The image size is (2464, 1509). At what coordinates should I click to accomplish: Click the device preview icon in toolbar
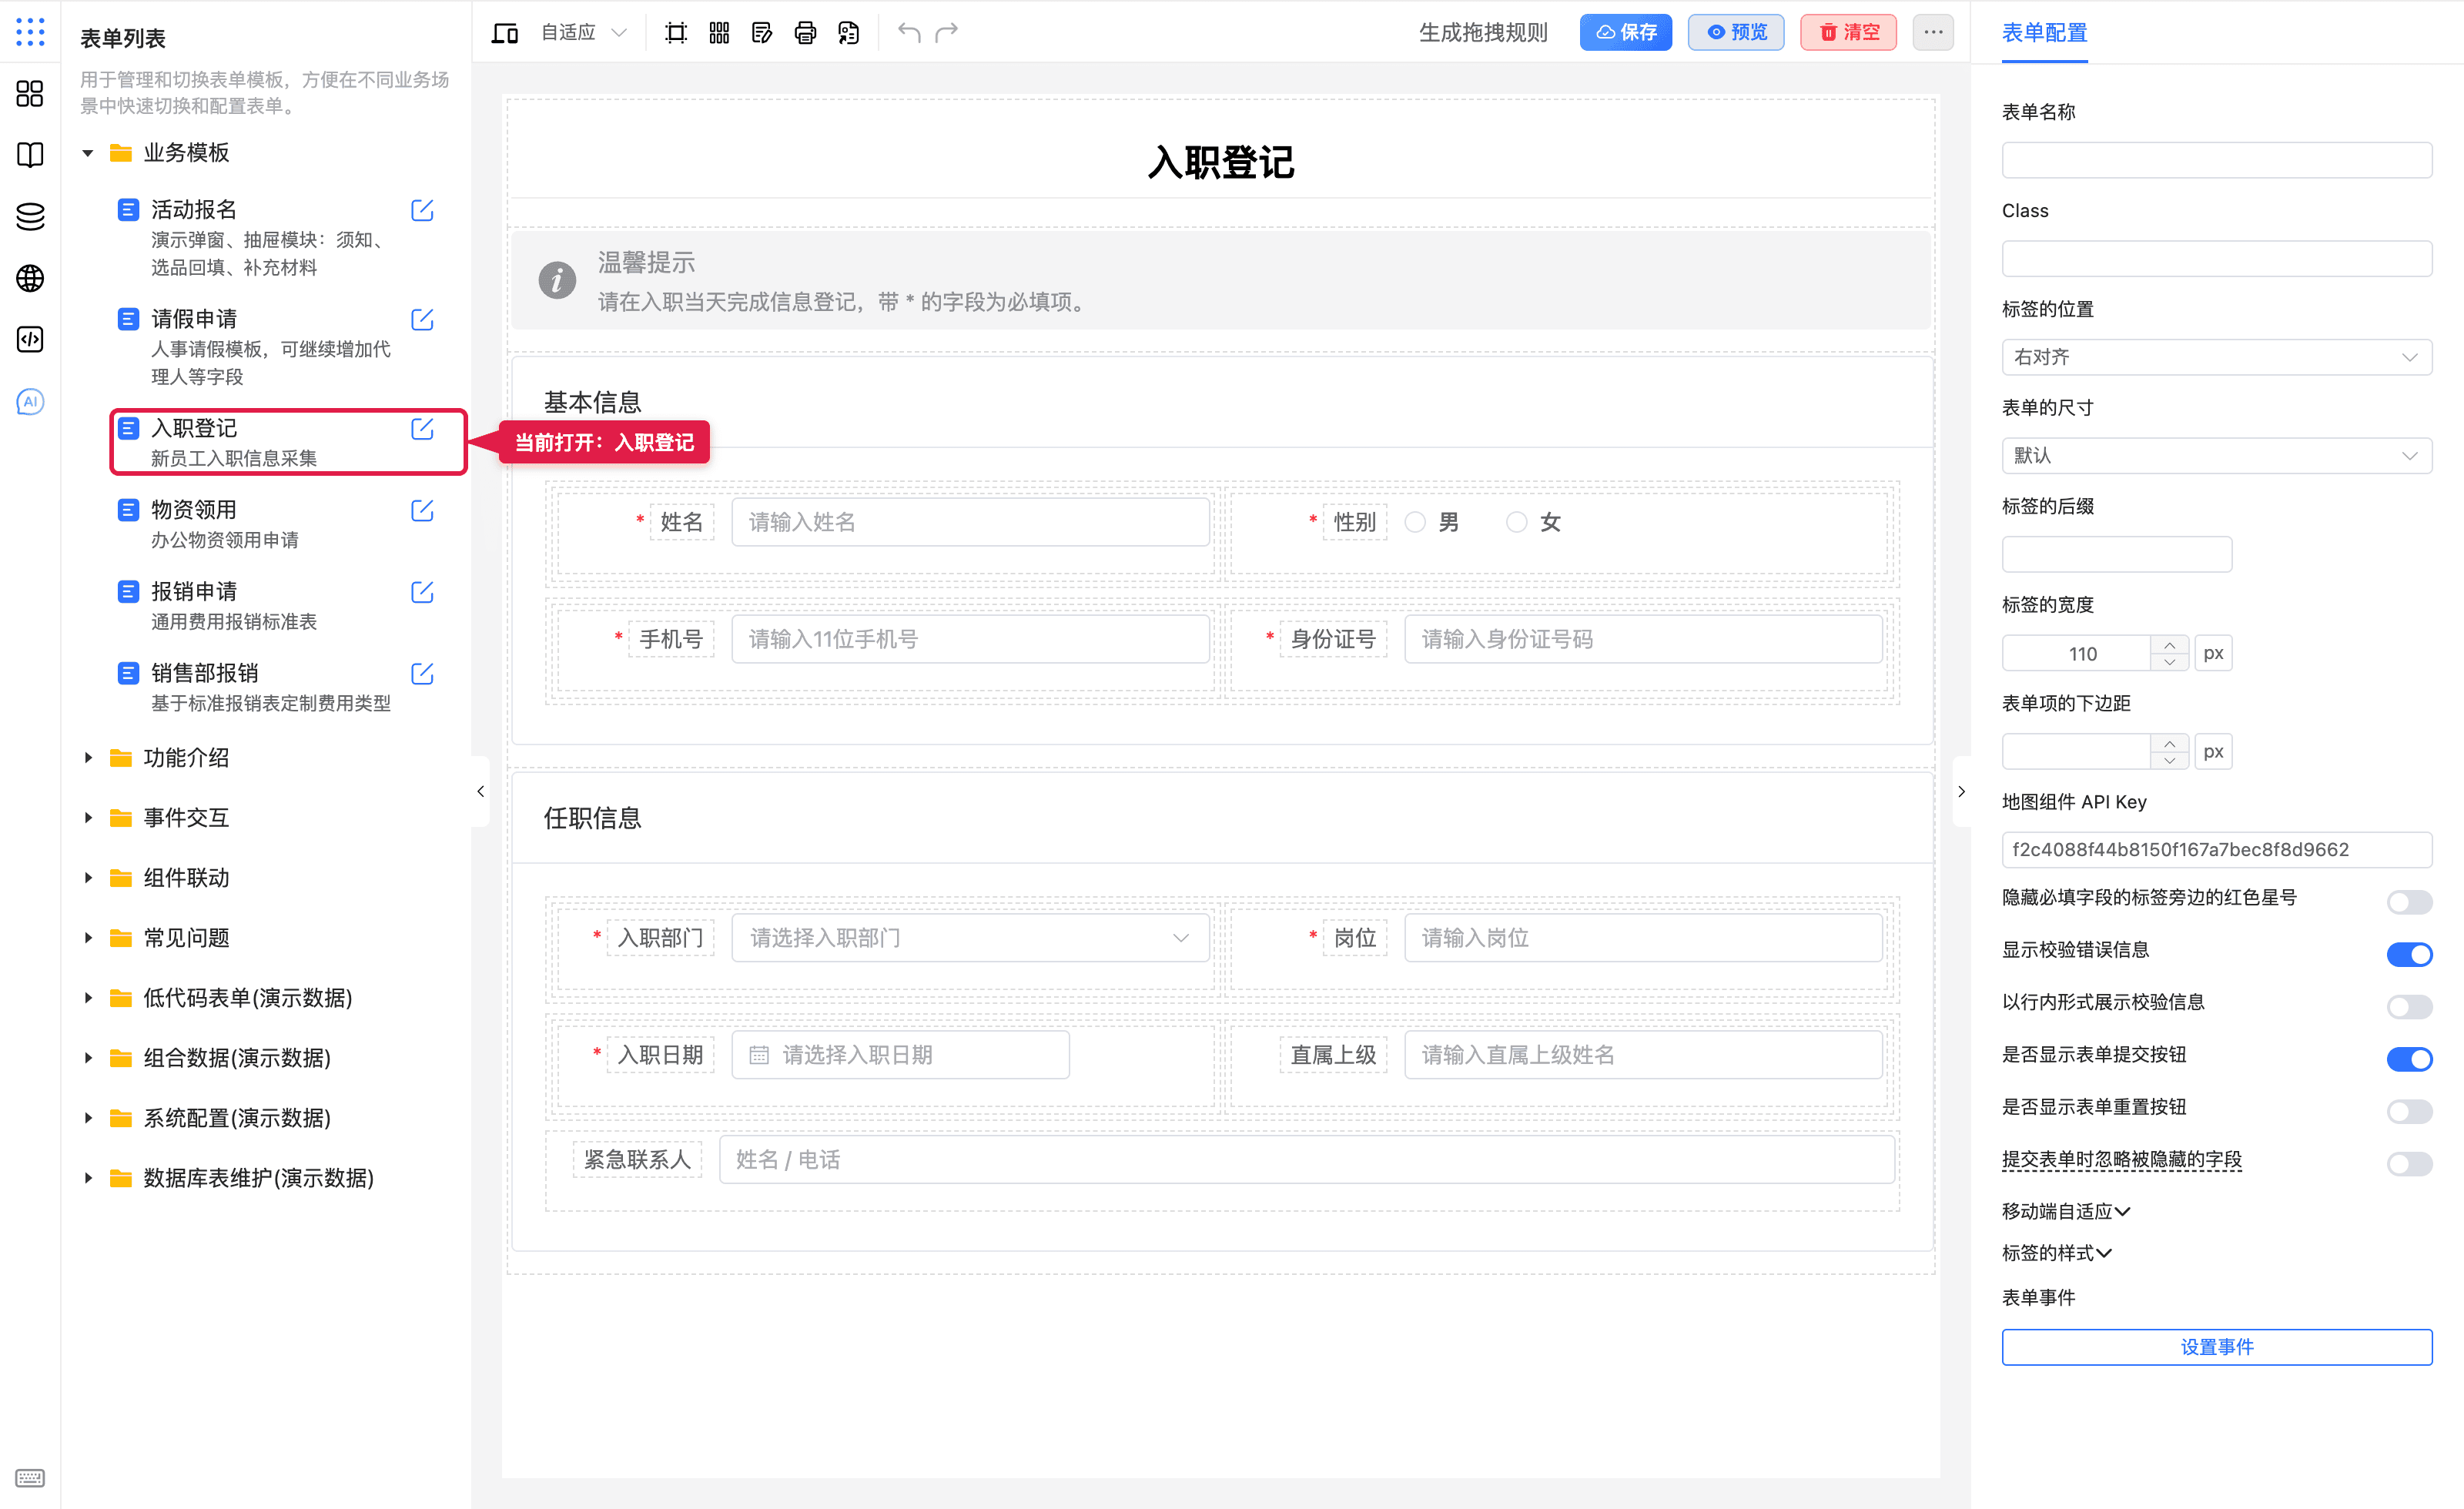click(x=505, y=33)
